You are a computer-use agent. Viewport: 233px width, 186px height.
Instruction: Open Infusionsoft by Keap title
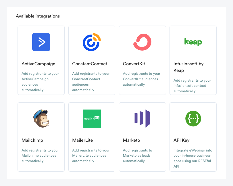point(188,67)
